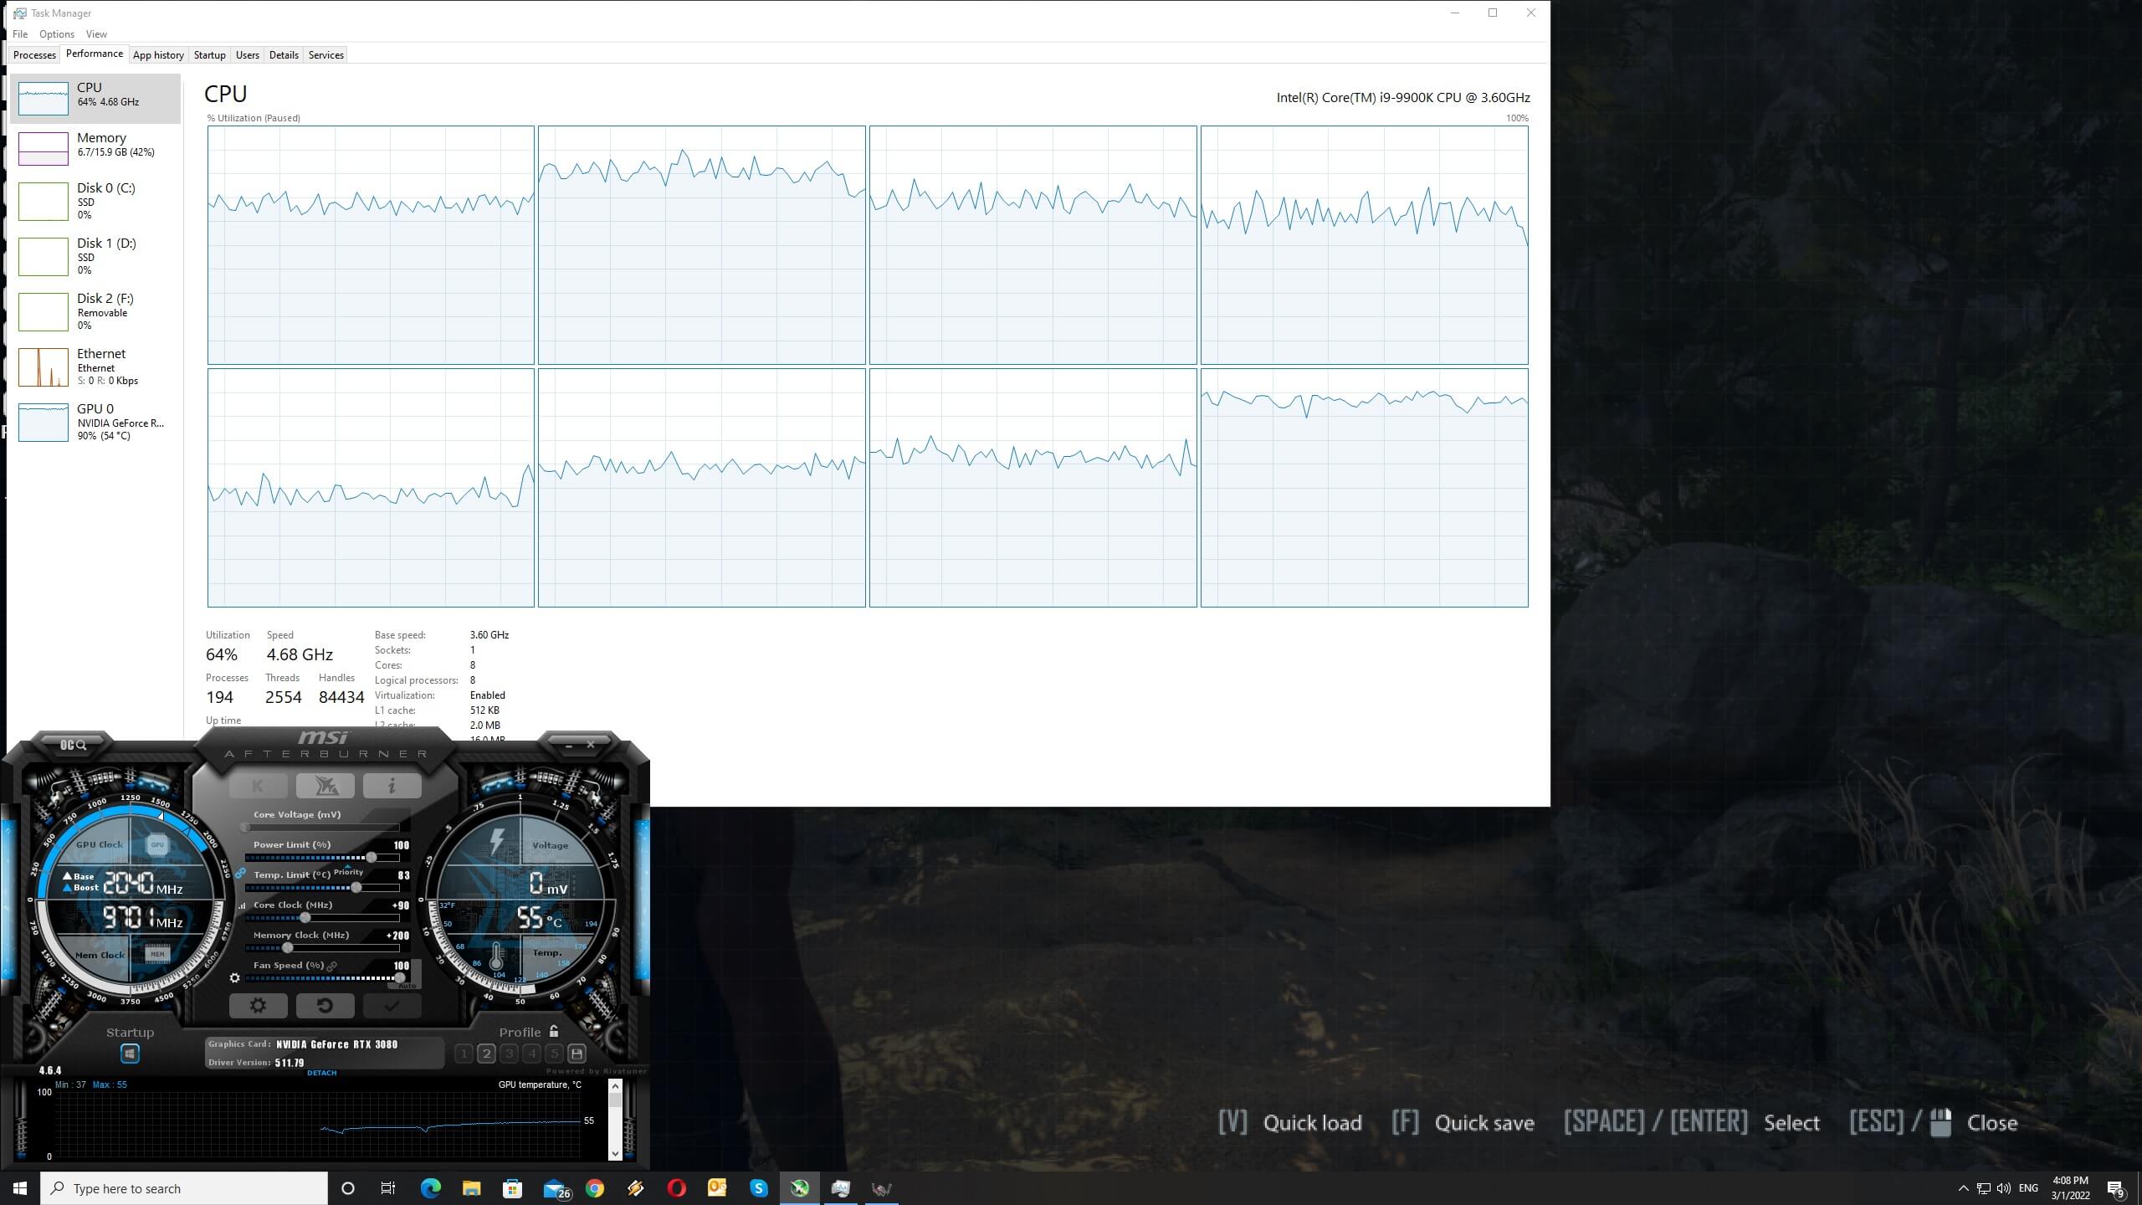Click the reset-to-defaults arrow button
The width and height of the screenshot is (2142, 1205).
click(325, 1006)
